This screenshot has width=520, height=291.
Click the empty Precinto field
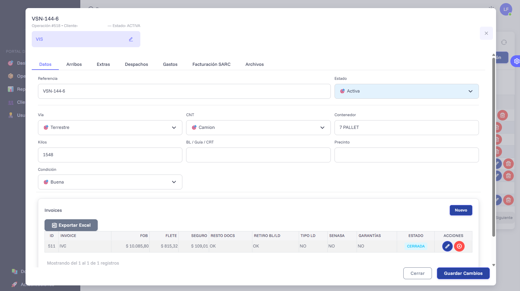406,155
